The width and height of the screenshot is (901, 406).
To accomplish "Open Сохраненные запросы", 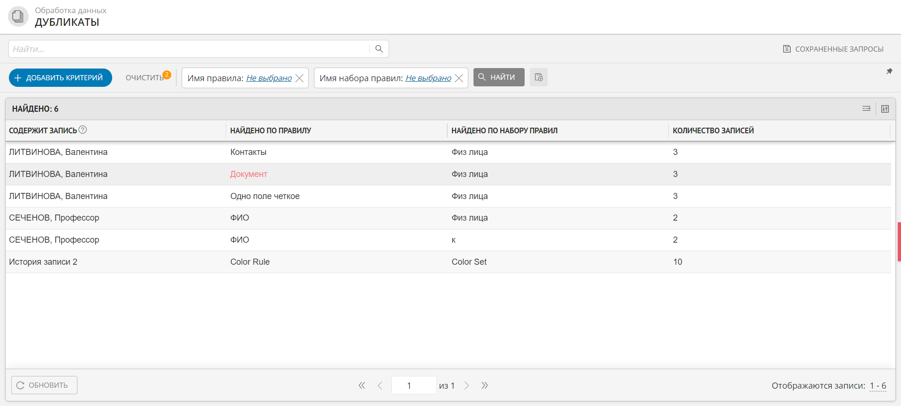I will 833,49.
